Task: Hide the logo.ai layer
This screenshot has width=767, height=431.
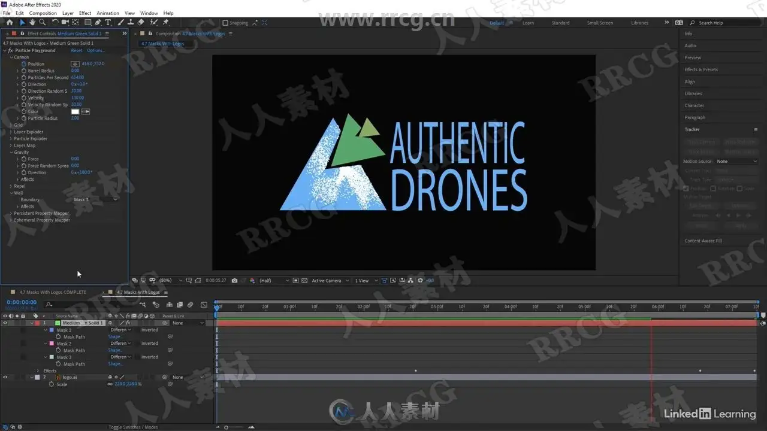Action: (5, 377)
